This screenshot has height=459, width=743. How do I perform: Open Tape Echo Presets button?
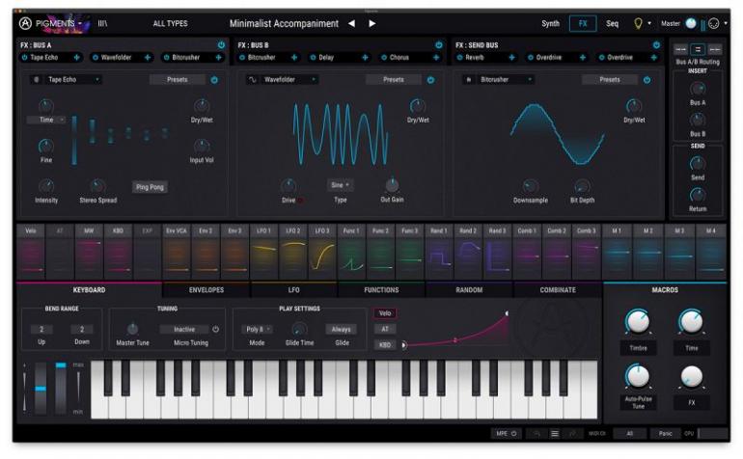tap(178, 80)
